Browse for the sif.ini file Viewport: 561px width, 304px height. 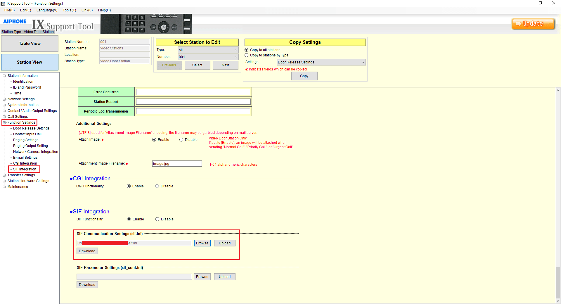(x=202, y=243)
